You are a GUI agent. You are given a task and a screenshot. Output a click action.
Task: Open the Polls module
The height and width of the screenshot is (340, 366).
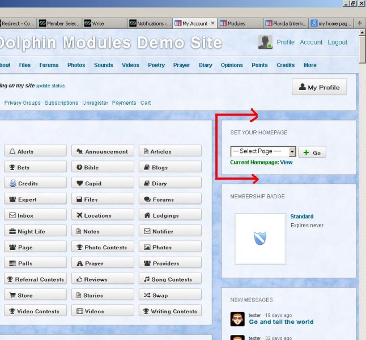35,263
